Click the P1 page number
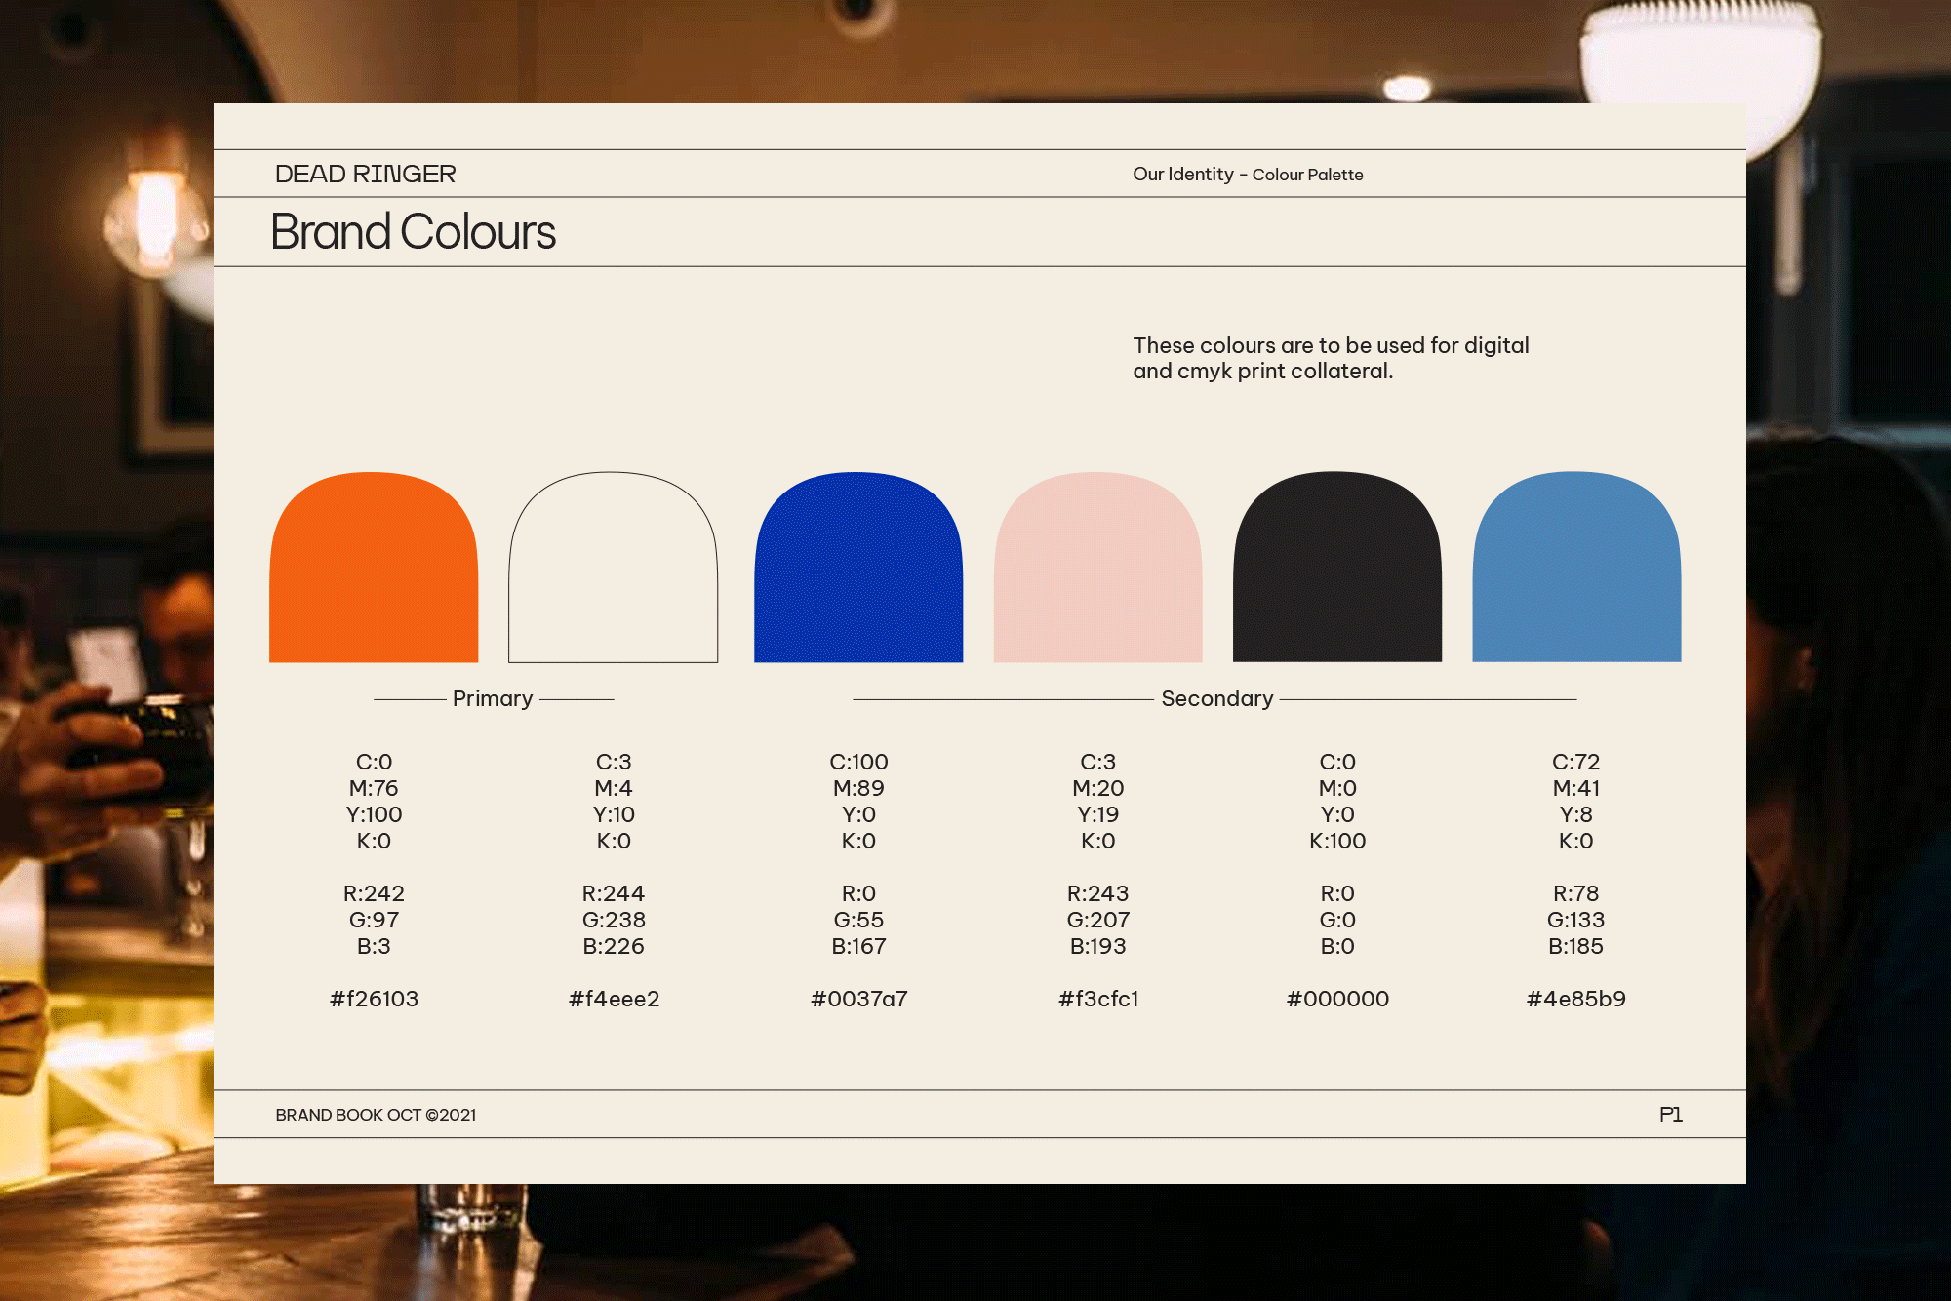The height and width of the screenshot is (1301, 1951). pos(1671,1114)
